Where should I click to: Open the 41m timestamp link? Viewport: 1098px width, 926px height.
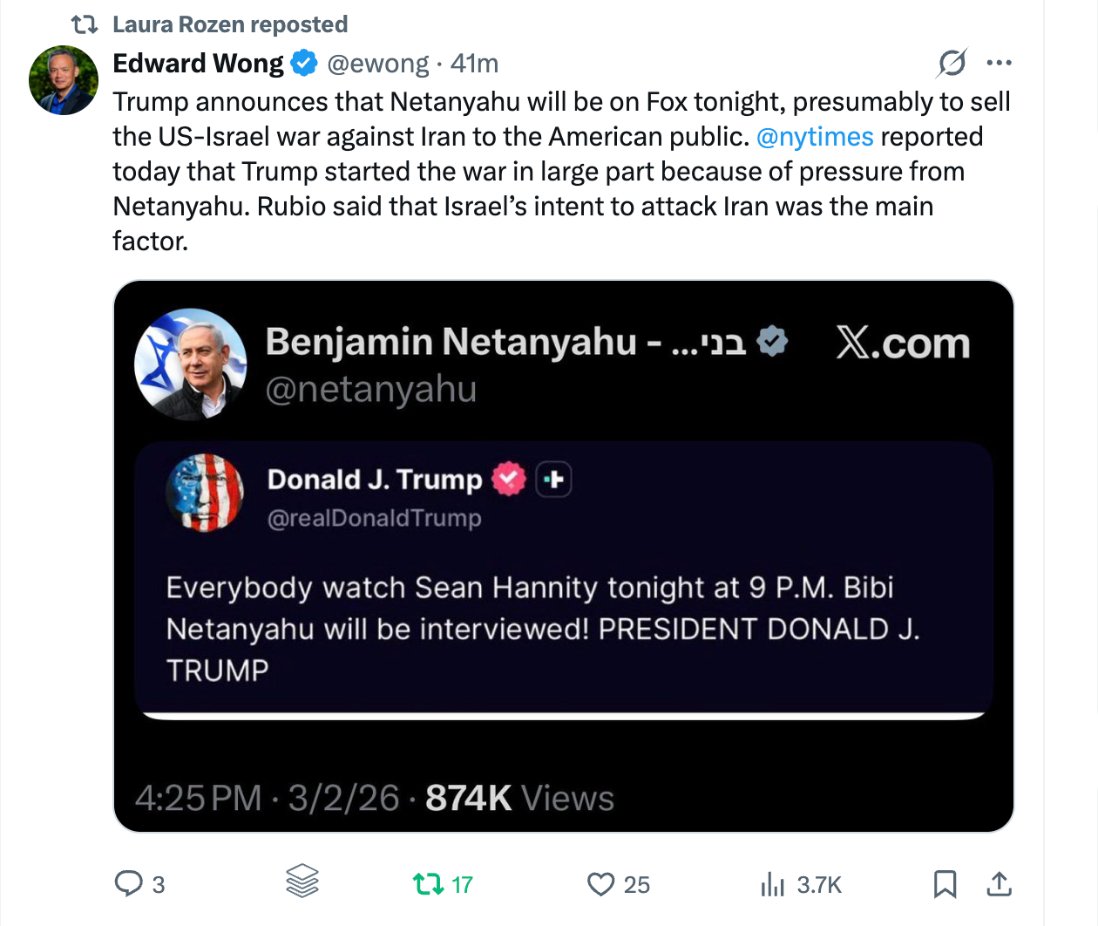click(x=474, y=64)
